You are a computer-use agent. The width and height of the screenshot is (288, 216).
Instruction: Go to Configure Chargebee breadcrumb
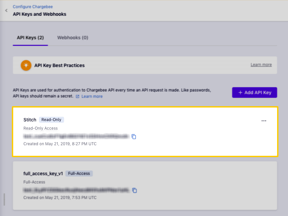[x=33, y=7]
